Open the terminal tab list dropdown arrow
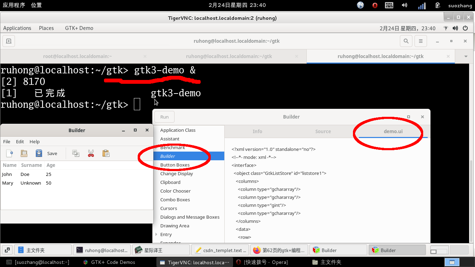Viewport: 475px width, 267px height. coord(466,56)
